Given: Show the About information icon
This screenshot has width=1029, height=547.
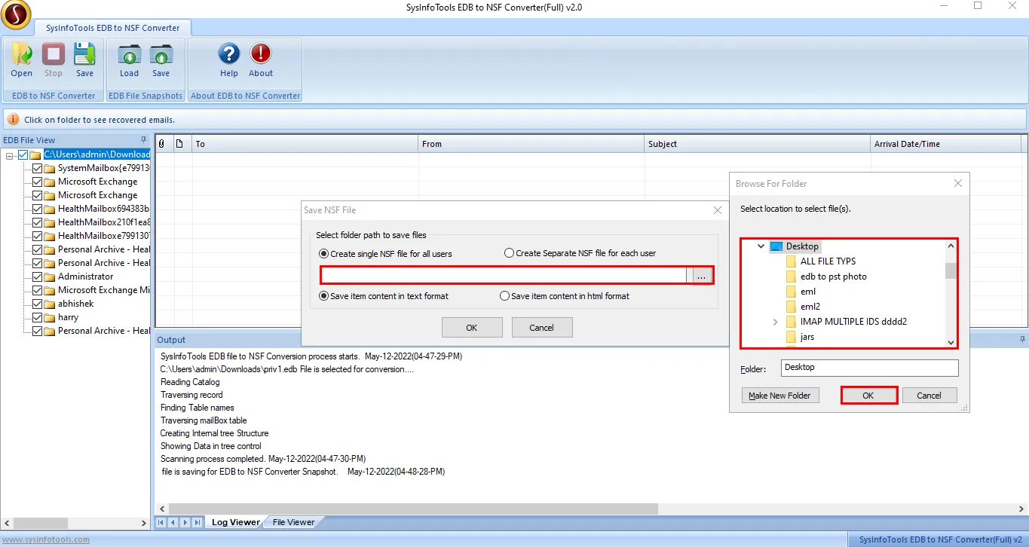Looking at the screenshot, I should 261,60.
